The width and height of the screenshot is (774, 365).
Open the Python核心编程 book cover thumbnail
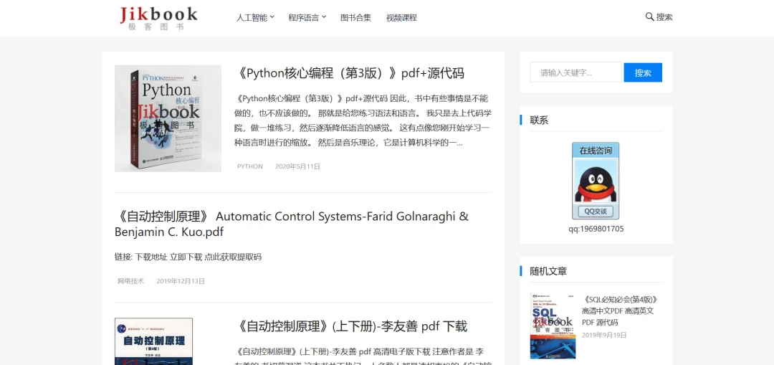point(168,118)
